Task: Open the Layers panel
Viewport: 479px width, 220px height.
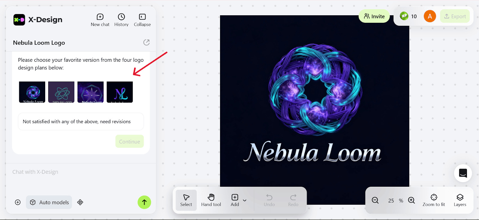Action: pos(460,200)
